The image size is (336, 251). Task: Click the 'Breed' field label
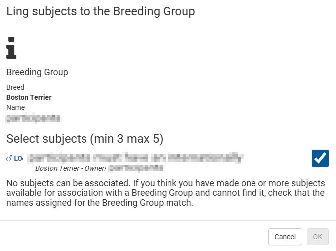coord(15,87)
